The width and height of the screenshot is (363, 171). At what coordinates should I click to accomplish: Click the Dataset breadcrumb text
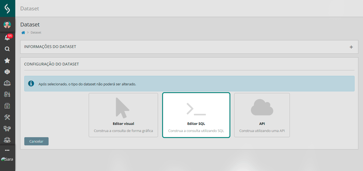(36, 32)
